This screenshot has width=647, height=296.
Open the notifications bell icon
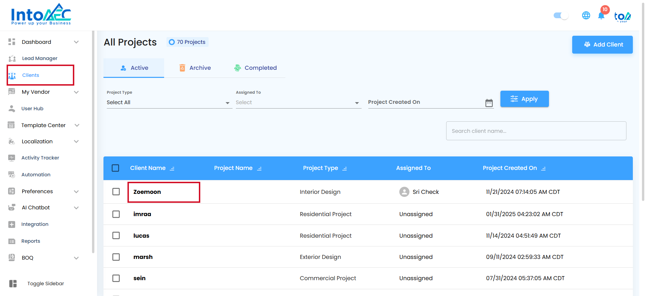pos(601,16)
